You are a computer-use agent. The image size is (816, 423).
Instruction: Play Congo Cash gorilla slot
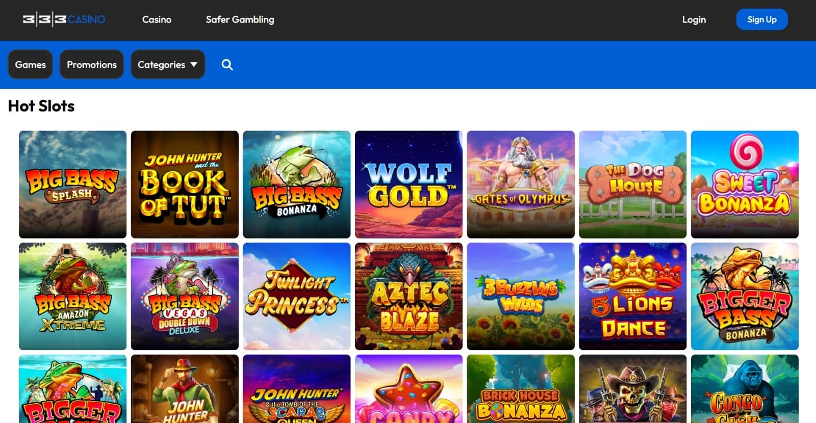745,389
